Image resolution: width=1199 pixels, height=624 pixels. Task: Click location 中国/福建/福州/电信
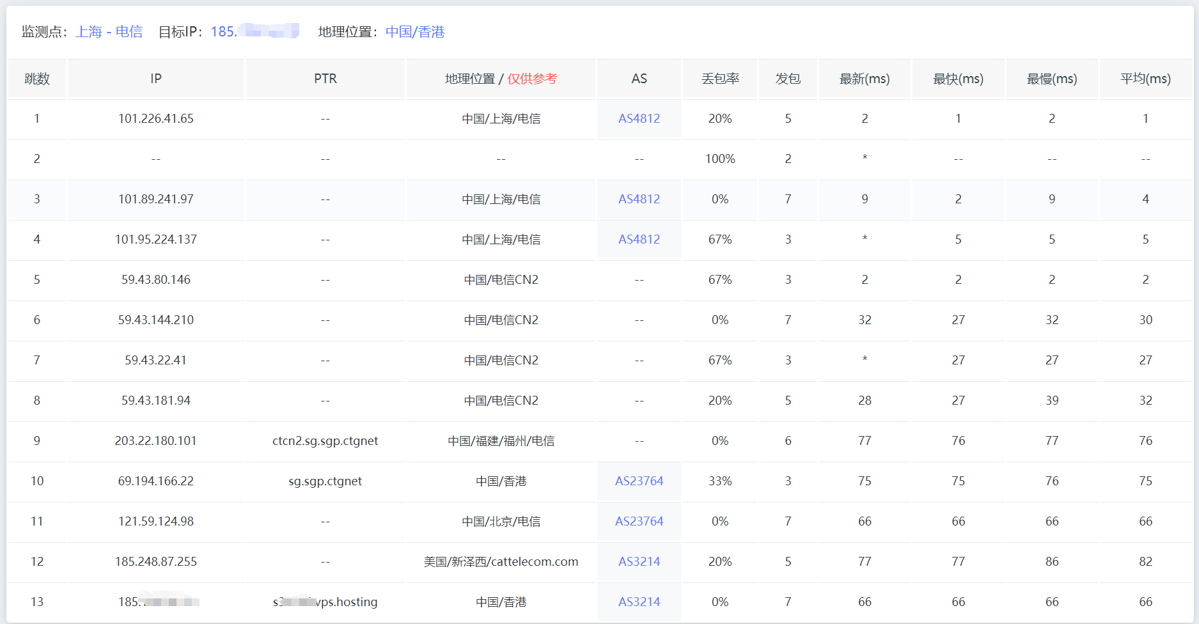pos(501,441)
